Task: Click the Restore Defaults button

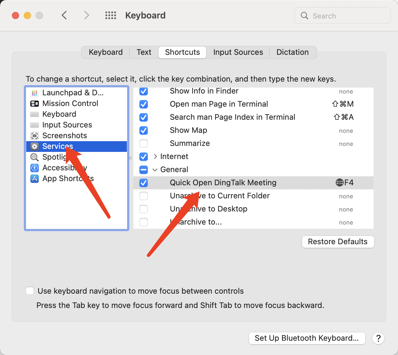Action: pyautogui.click(x=338, y=242)
